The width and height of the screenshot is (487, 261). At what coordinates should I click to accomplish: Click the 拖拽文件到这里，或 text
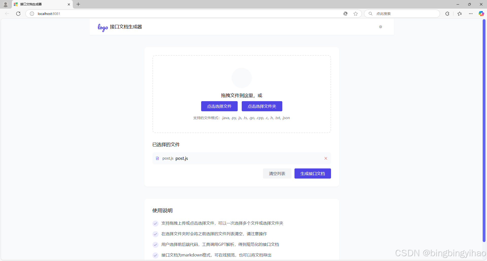click(x=241, y=95)
